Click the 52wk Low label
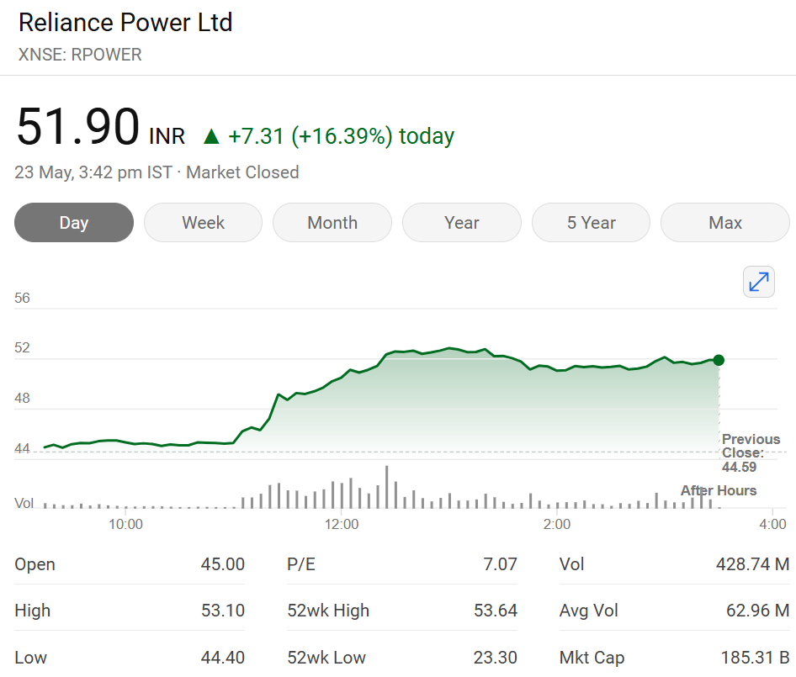 (326, 657)
